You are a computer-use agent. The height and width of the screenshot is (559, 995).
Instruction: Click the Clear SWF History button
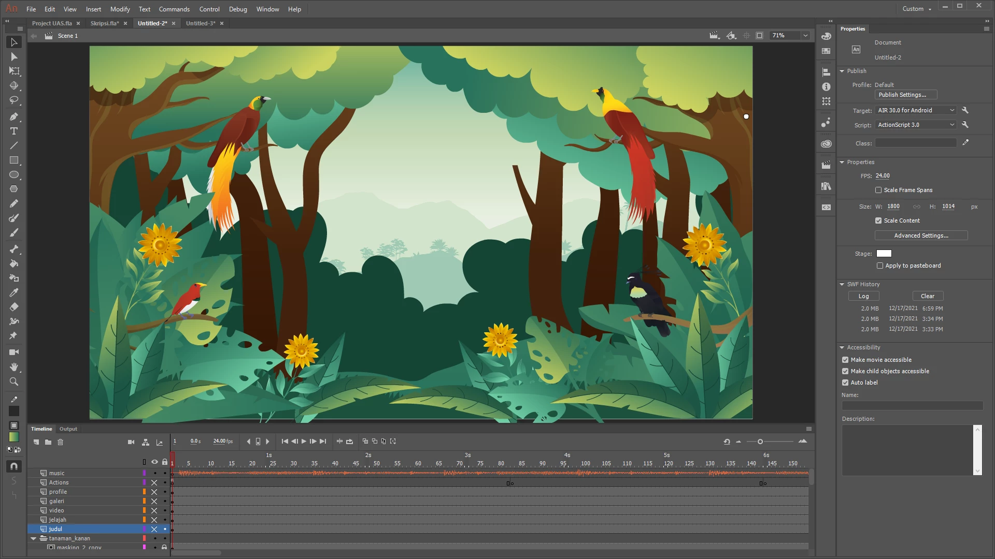(927, 296)
